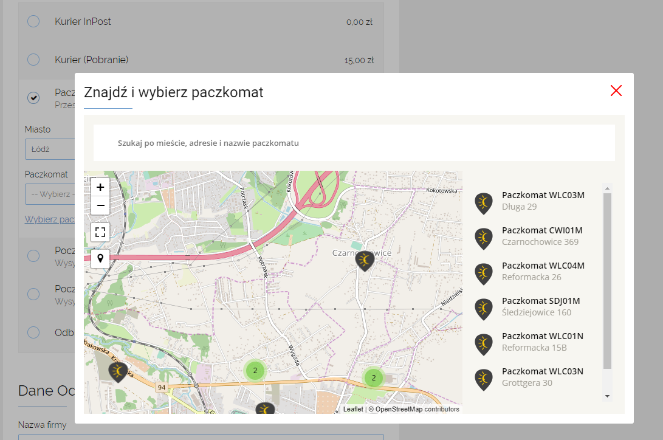Click the pin icon for Paczkomat CWI01M

(x=484, y=239)
